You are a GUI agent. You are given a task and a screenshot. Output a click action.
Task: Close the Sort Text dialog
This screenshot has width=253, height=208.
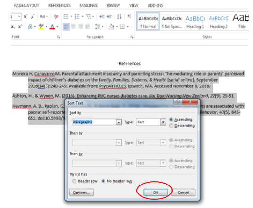coord(190,102)
